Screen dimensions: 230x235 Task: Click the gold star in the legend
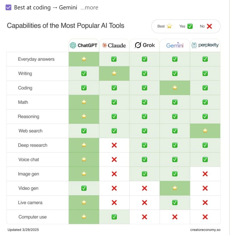(169, 26)
